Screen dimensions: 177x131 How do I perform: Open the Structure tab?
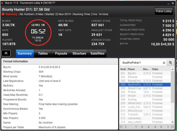tap(79, 53)
